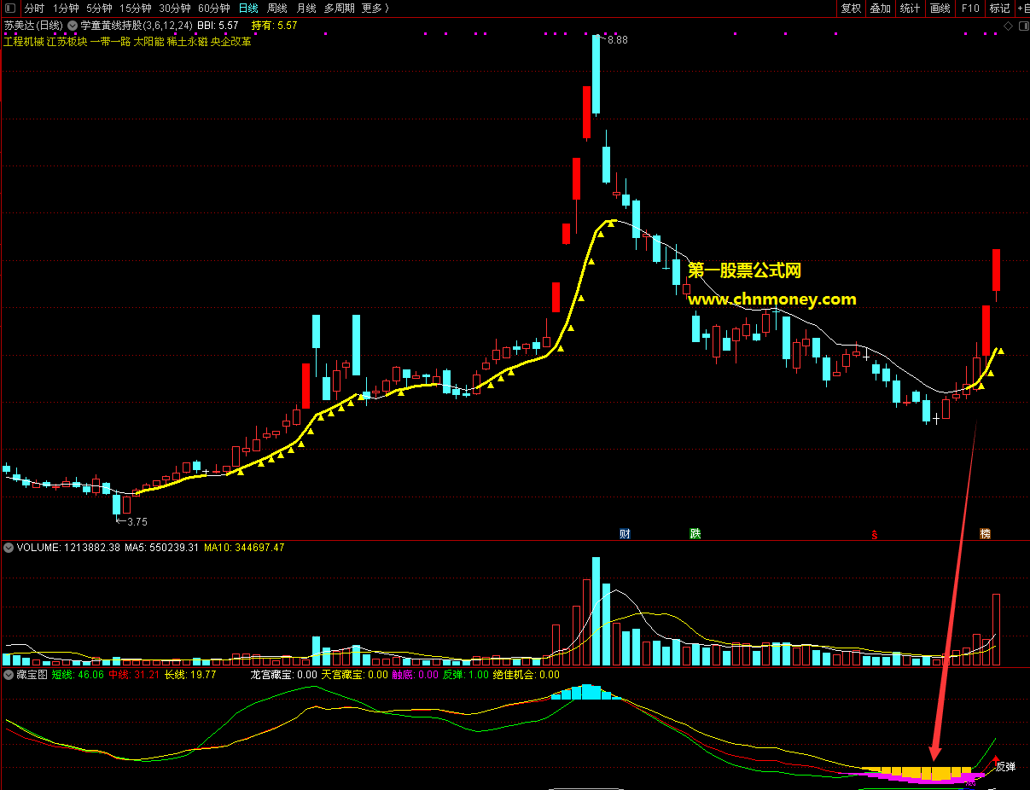Click the 触底: 0.00 value
This screenshot has height=790, width=1030.
tap(416, 674)
